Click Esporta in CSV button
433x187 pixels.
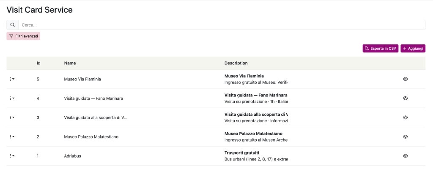click(x=380, y=48)
